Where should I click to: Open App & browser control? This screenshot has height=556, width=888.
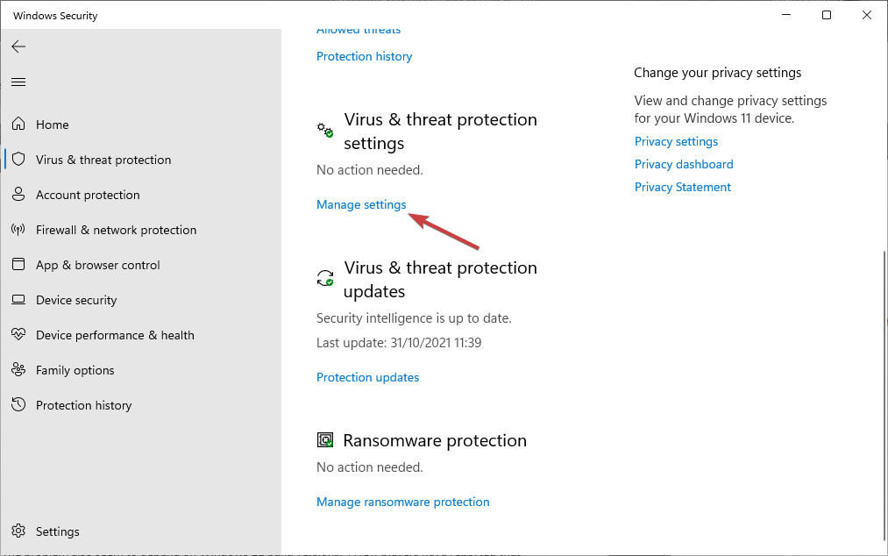[97, 265]
